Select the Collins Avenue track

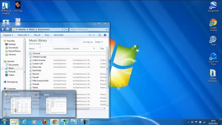(39, 60)
